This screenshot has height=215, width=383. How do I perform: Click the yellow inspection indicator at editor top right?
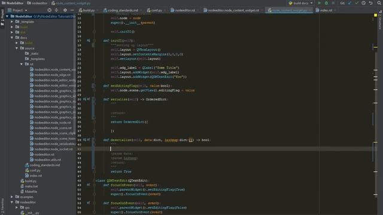pos(376,15)
